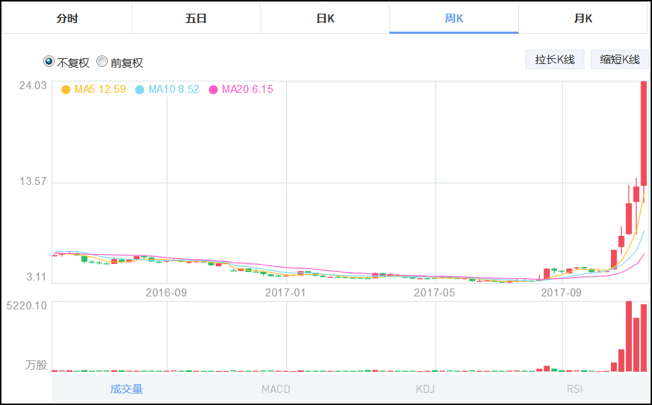Viewport: 652px width, 405px height.
Task: Click the 5220.10 volume axis label
Action: coord(27,306)
